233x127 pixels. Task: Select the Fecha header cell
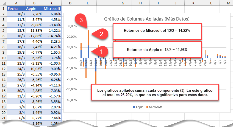point(16,8)
